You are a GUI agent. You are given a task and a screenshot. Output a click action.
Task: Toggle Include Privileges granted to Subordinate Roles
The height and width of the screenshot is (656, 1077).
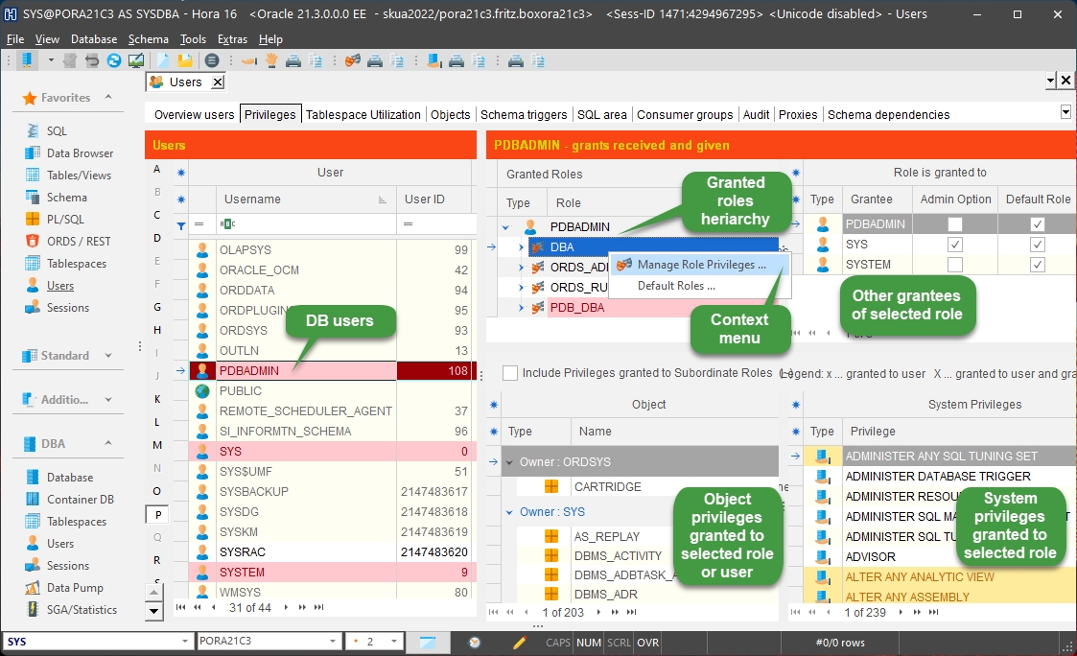(x=509, y=373)
